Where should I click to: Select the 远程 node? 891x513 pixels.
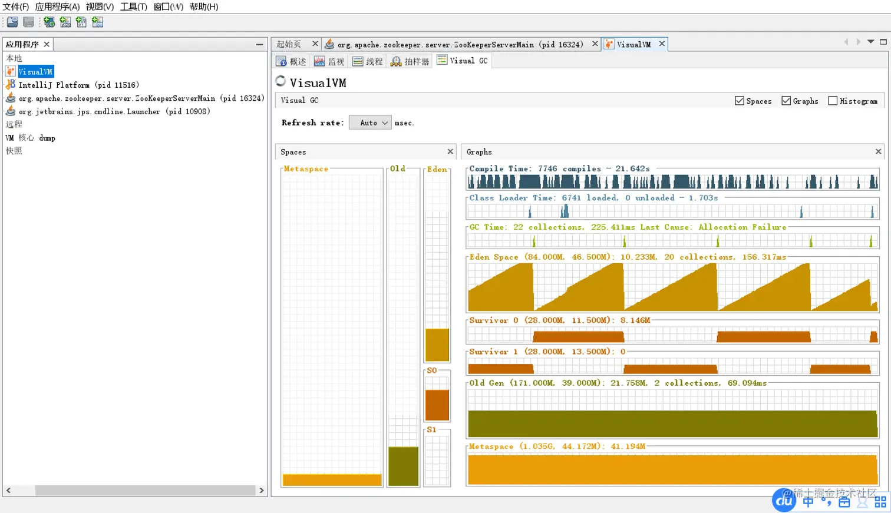coord(14,124)
